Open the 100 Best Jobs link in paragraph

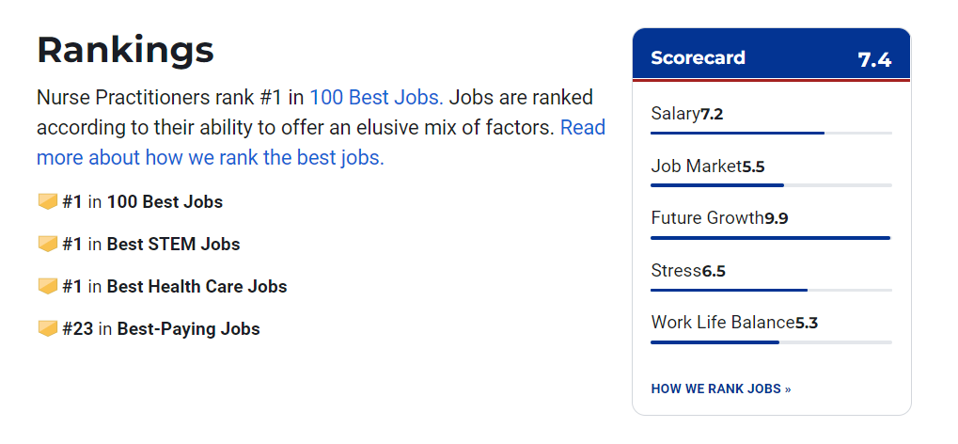point(376,97)
